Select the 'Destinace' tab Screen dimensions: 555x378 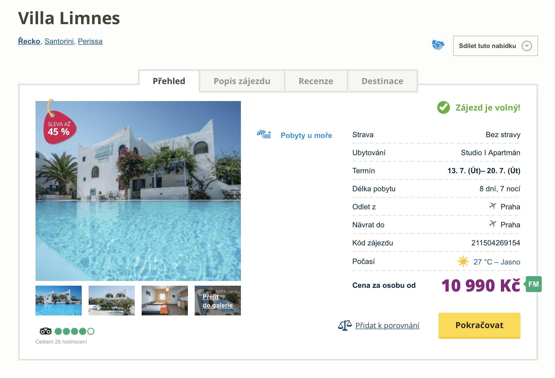click(382, 81)
